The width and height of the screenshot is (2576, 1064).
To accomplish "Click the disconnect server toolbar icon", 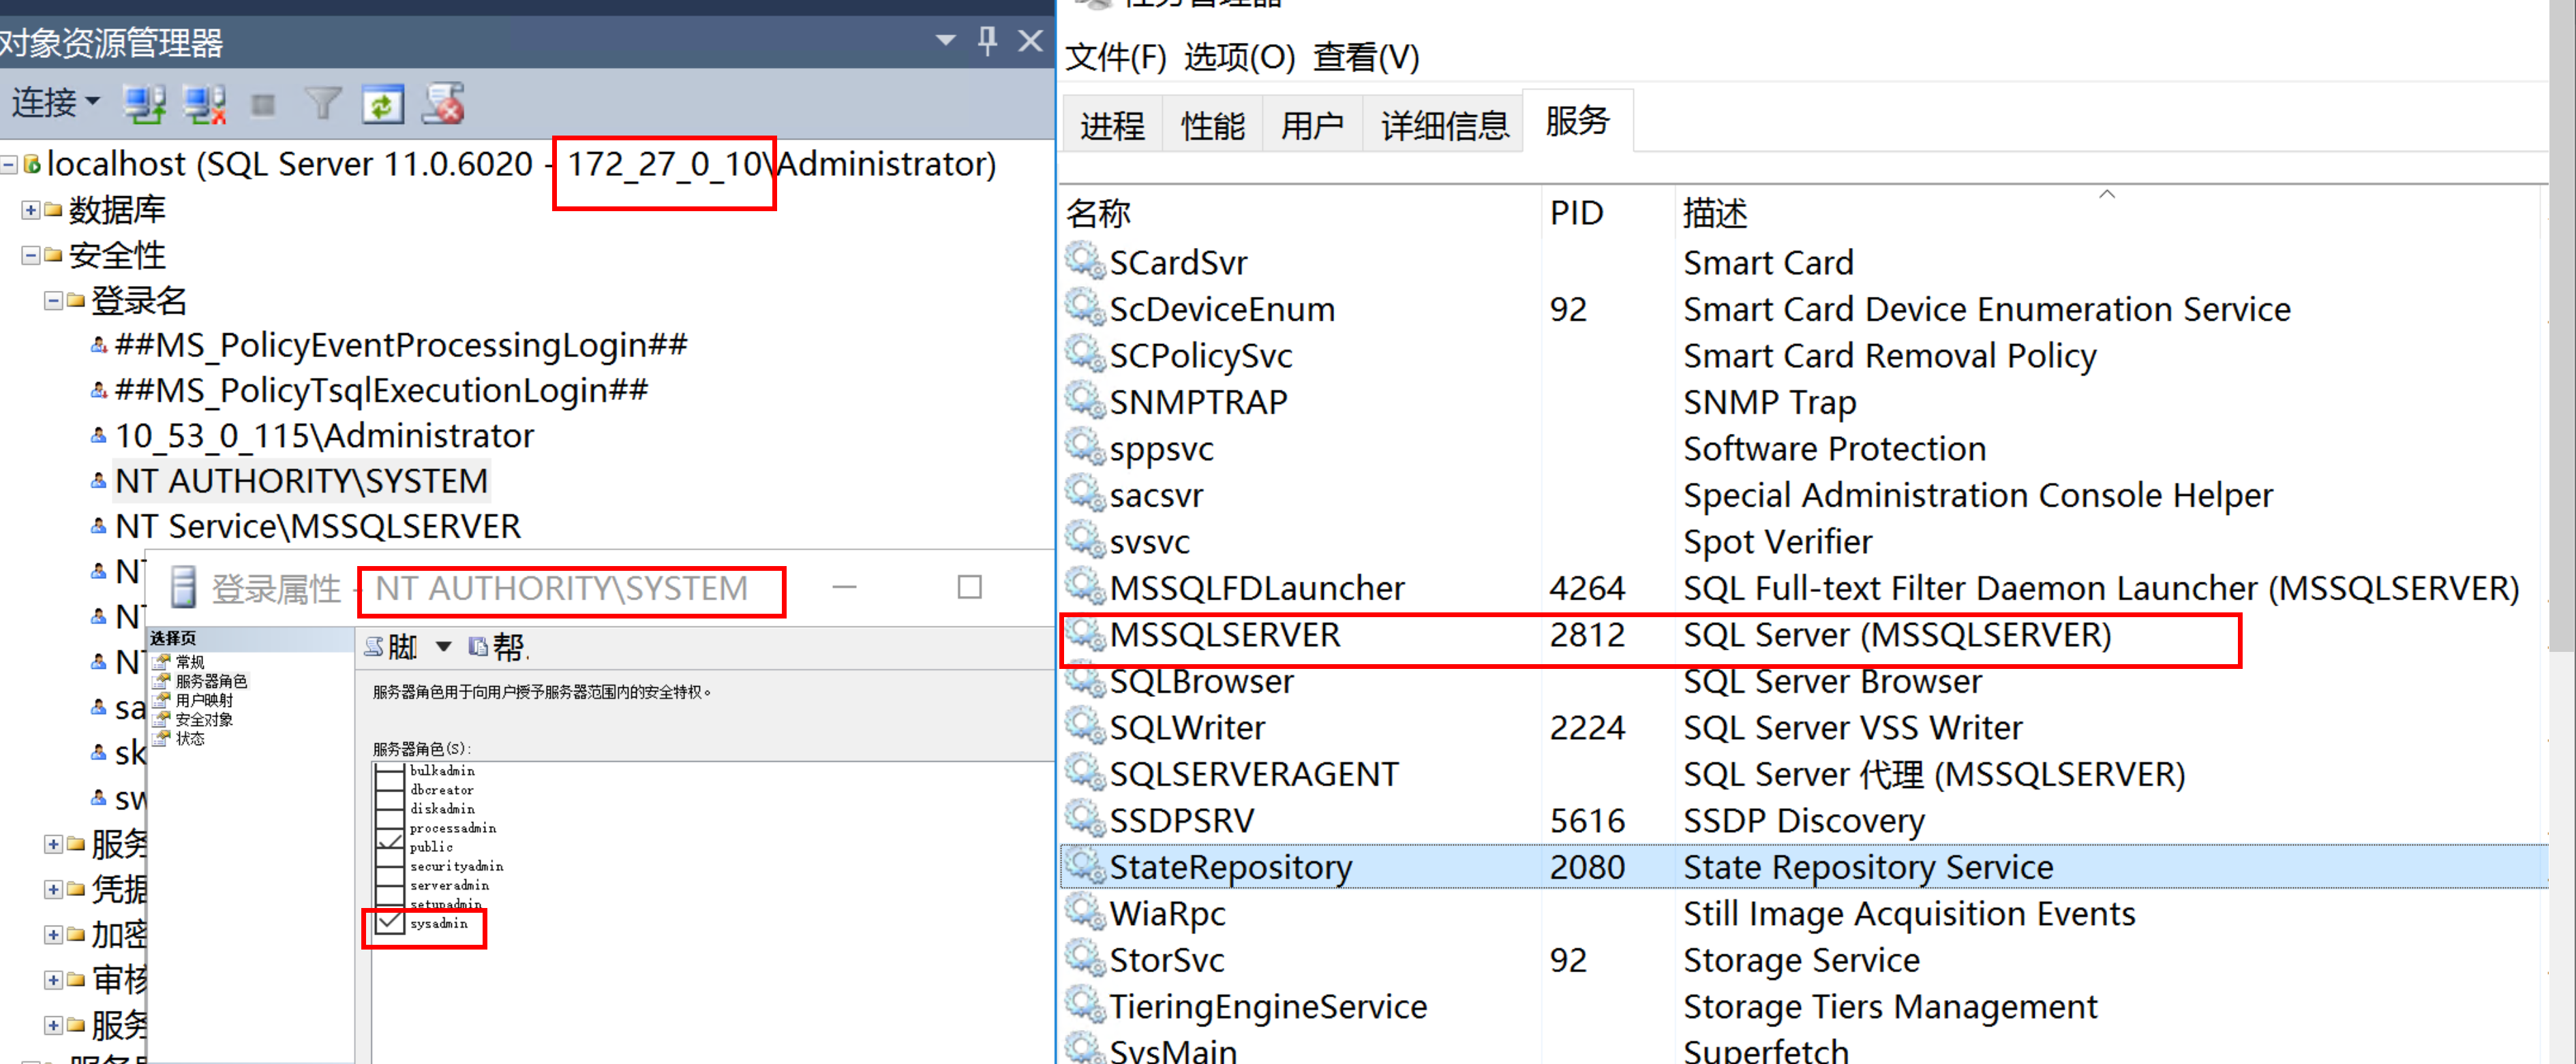I will tap(205, 104).
